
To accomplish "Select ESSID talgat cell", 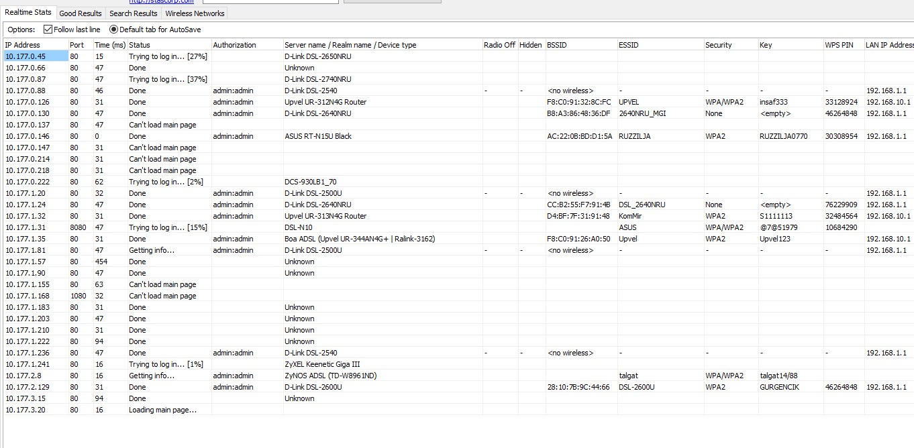I will click(628, 376).
